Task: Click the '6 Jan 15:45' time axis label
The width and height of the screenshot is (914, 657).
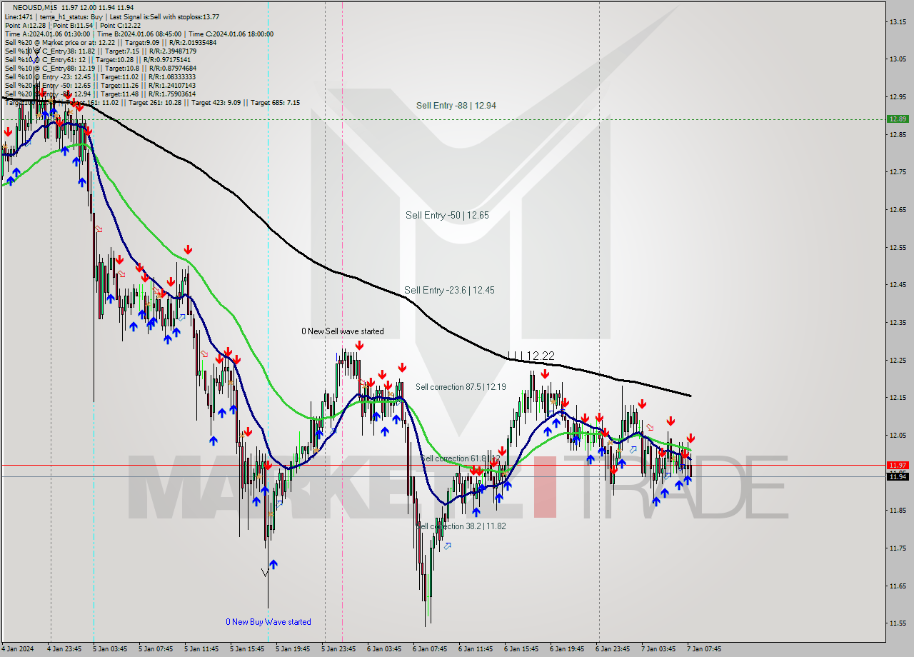Action: (x=521, y=649)
